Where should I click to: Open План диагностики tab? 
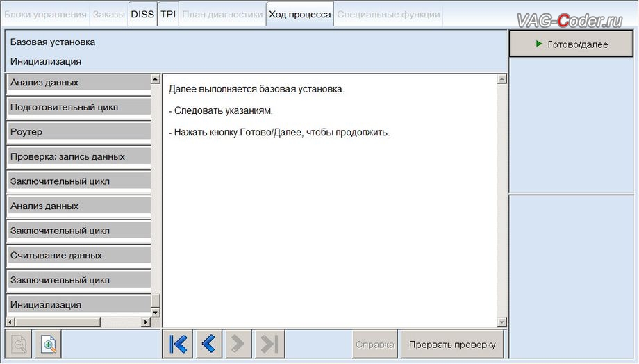tap(222, 15)
